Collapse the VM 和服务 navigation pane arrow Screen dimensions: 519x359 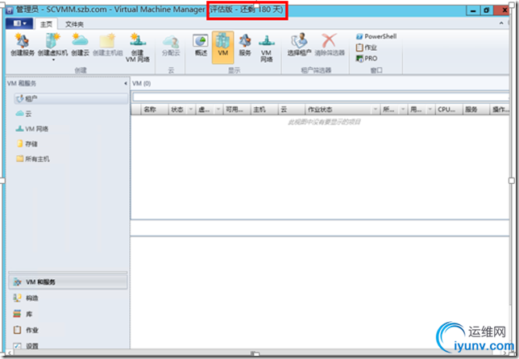click(x=126, y=83)
